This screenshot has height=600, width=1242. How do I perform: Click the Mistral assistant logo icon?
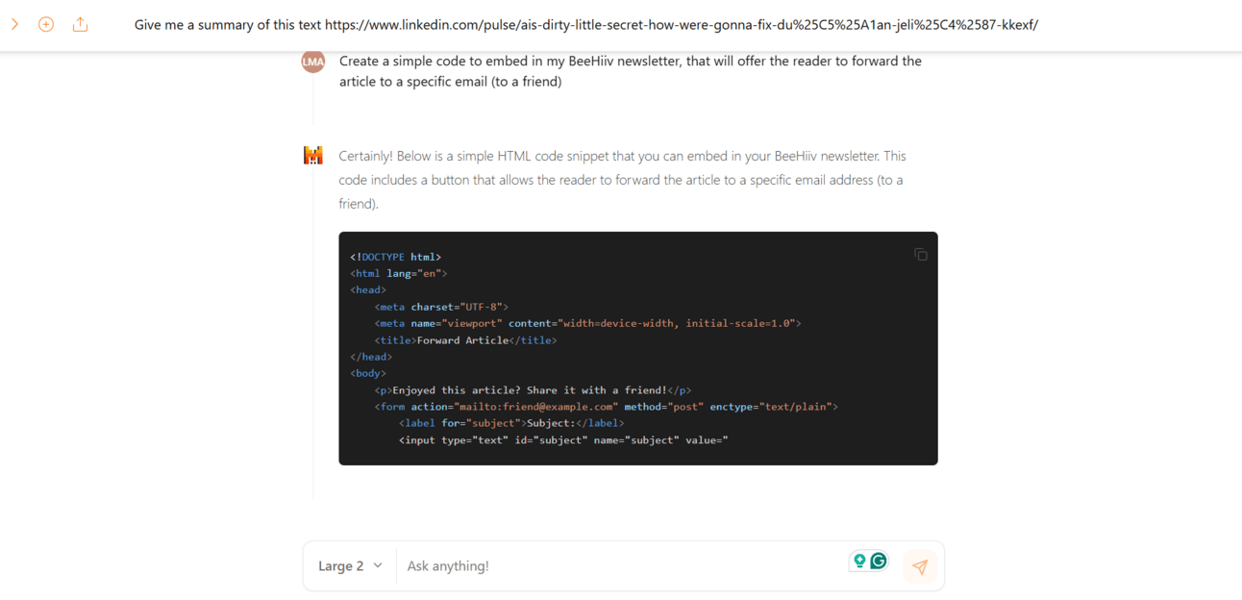pos(313,156)
